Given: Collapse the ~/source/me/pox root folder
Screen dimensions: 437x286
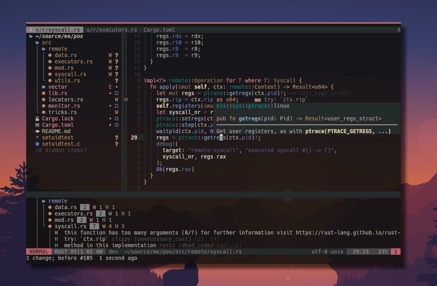Looking at the screenshot, I should (31, 36).
